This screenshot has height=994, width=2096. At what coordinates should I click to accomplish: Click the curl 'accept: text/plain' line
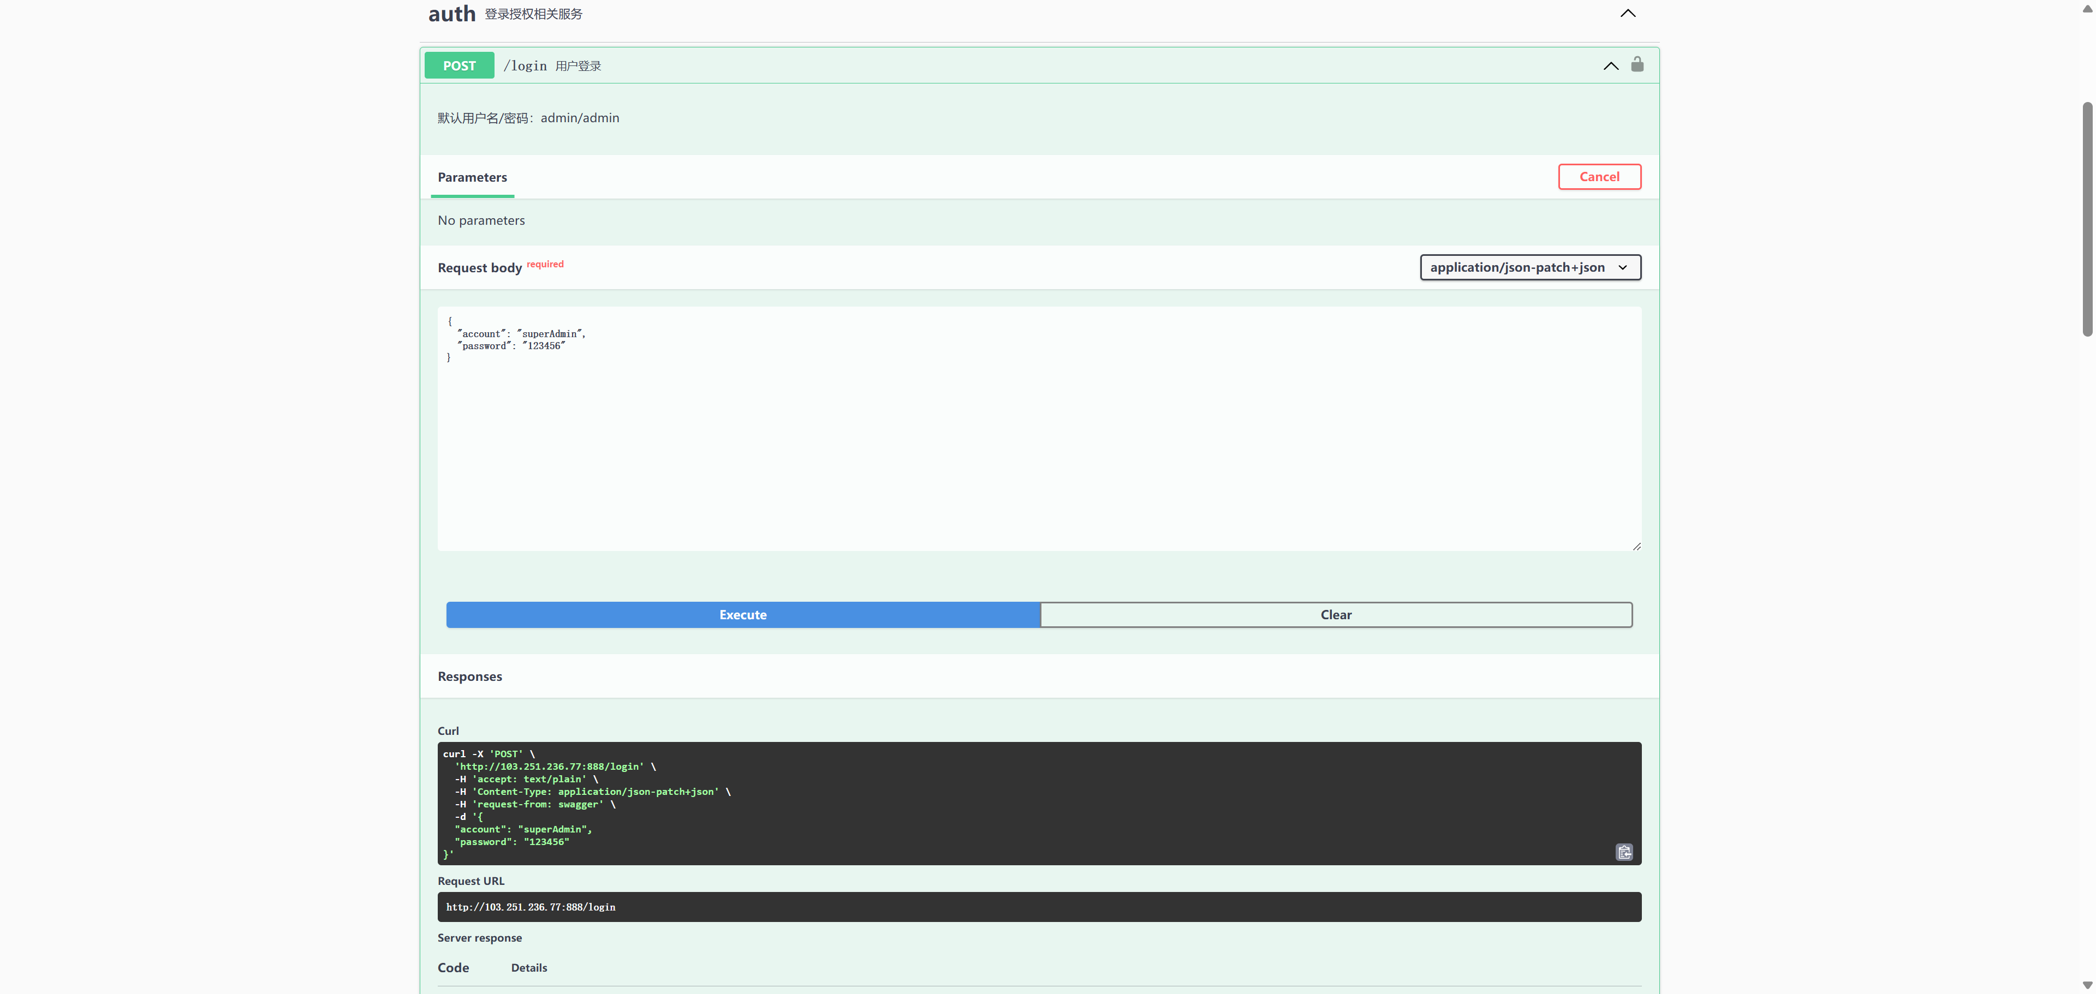(526, 779)
